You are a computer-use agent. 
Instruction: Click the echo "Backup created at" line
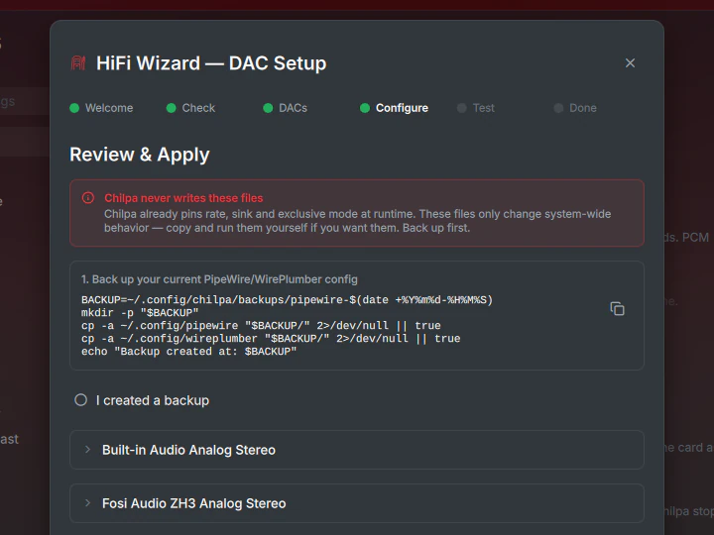pyautogui.click(x=189, y=352)
